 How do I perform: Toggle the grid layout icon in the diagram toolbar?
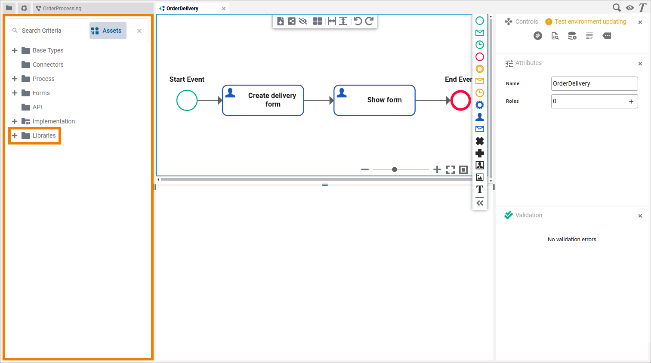pyautogui.click(x=318, y=21)
